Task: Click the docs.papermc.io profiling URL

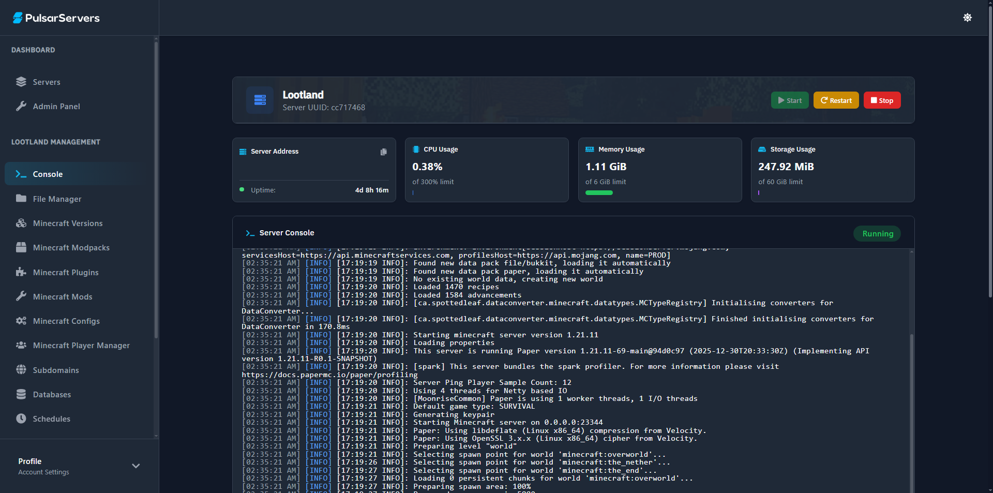Action: (329, 375)
